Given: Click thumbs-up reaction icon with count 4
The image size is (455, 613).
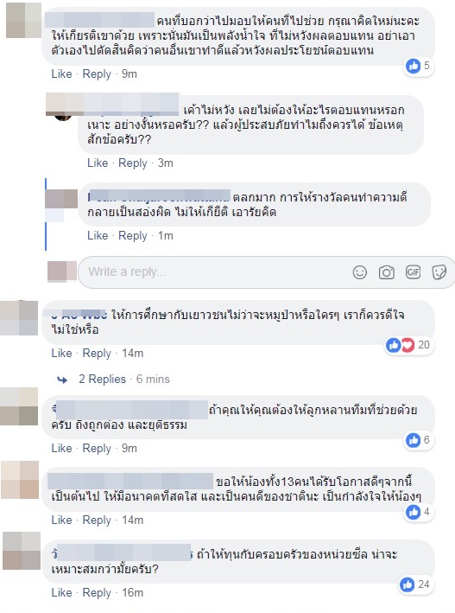Looking at the screenshot, I should (x=414, y=512).
